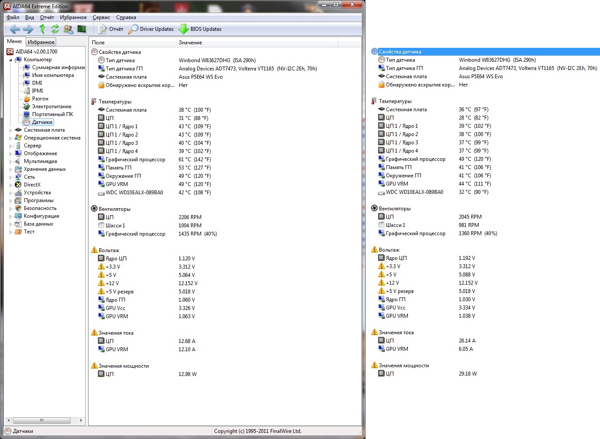Open the Файл menu
600x439 pixels.
point(13,17)
